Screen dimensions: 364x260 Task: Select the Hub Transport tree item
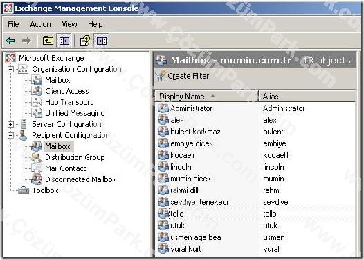point(69,102)
